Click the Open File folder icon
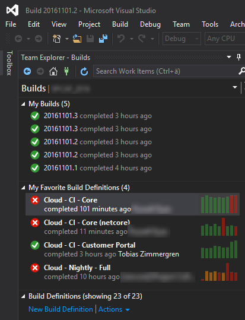Viewport: 245px width, 320px height. tap(77, 39)
